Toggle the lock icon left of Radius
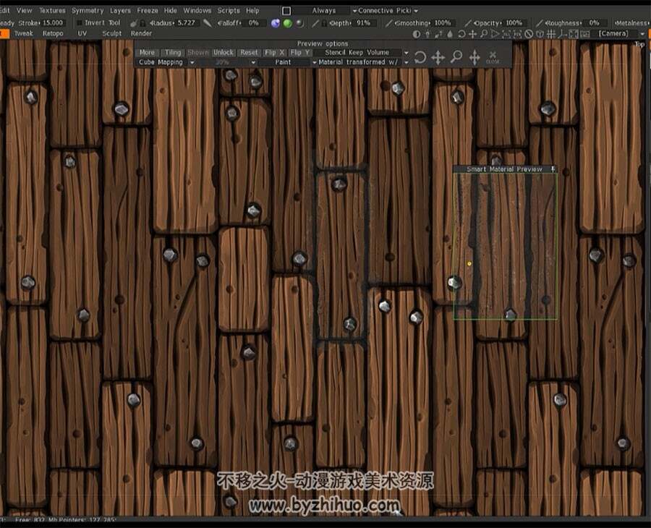Screen dimensions: 651x528 [x=142, y=24]
